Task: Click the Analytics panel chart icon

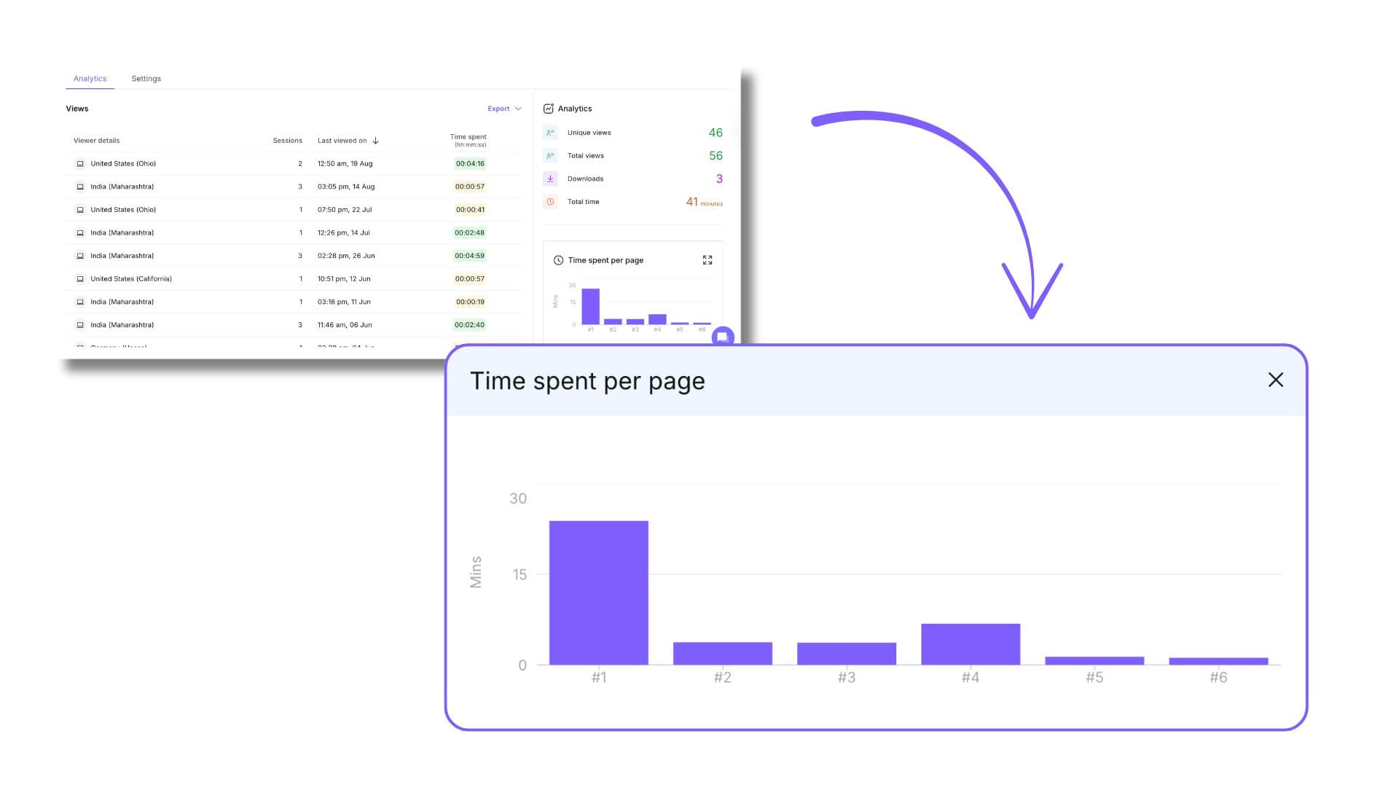Action: pyautogui.click(x=550, y=108)
